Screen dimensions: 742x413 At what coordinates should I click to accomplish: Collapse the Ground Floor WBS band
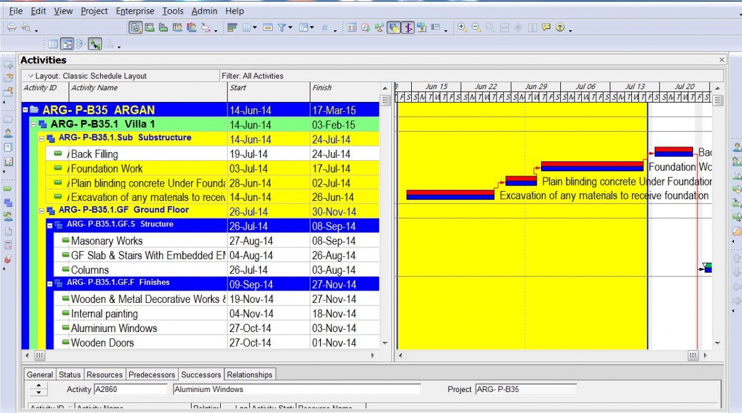point(41,211)
